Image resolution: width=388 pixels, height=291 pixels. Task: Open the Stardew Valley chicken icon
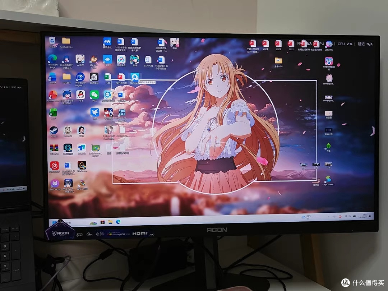pos(93,62)
